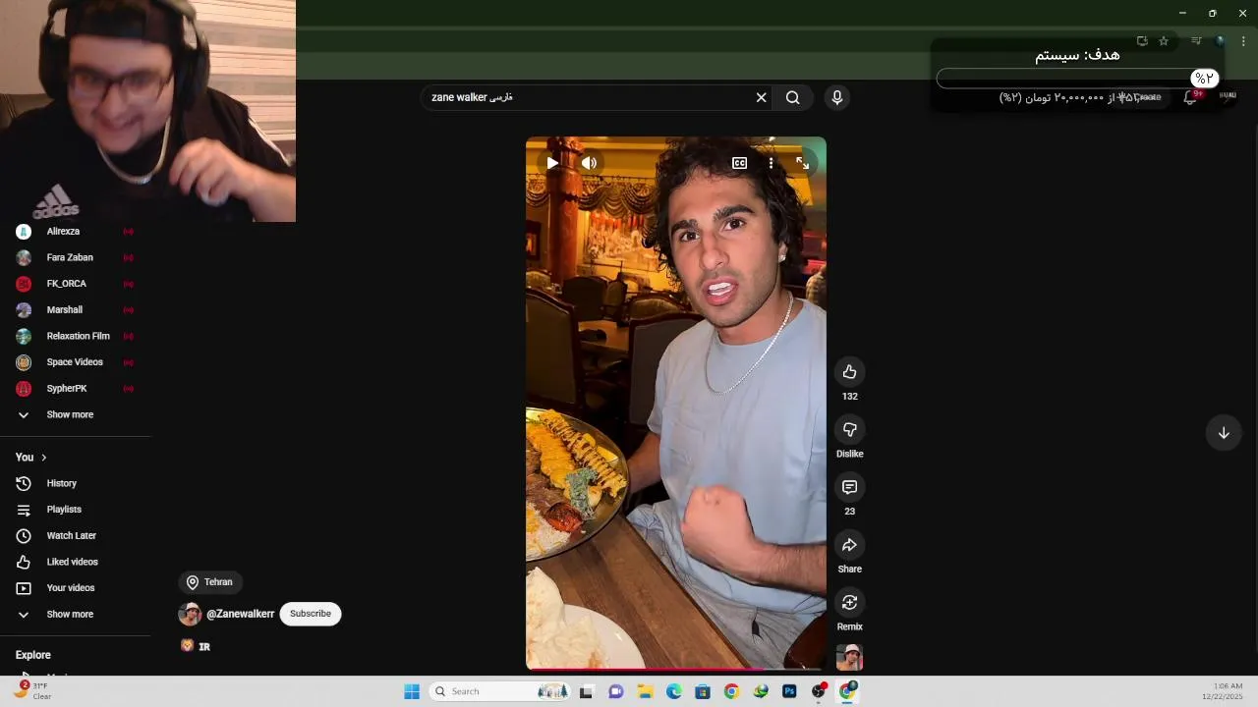
Task: Open Liked videos in the sidebar
Action: pos(75,562)
